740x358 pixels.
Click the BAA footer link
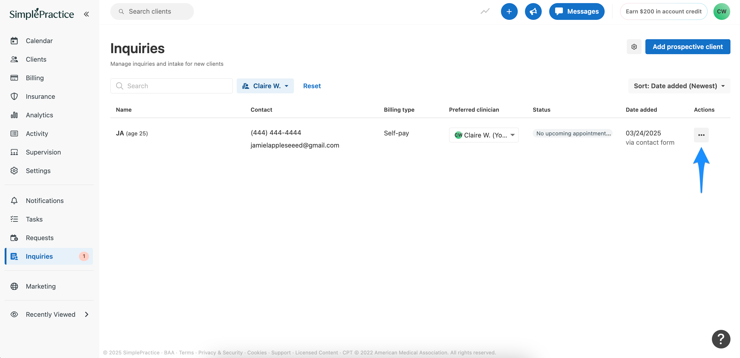coord(169,353)
